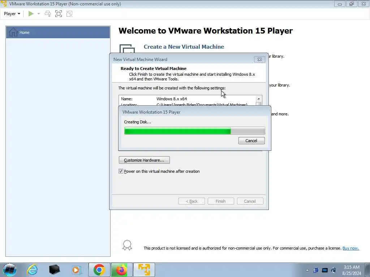
Task: Toggle Power on this virtual machine after creation
Action: click(121, 171)
